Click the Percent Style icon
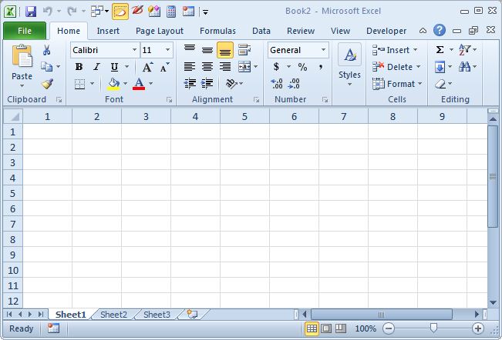 click(302, 67)
